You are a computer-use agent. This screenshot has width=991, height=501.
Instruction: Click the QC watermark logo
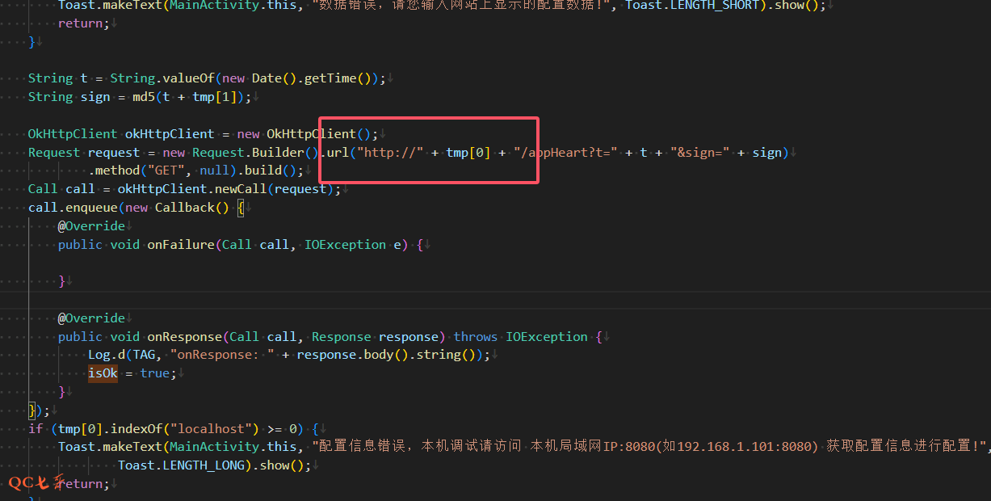coord(36,483)
